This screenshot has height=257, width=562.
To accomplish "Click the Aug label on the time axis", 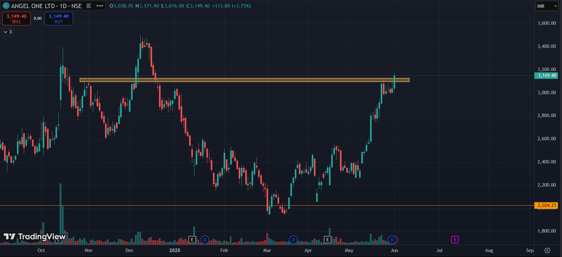I will (489, 250).
